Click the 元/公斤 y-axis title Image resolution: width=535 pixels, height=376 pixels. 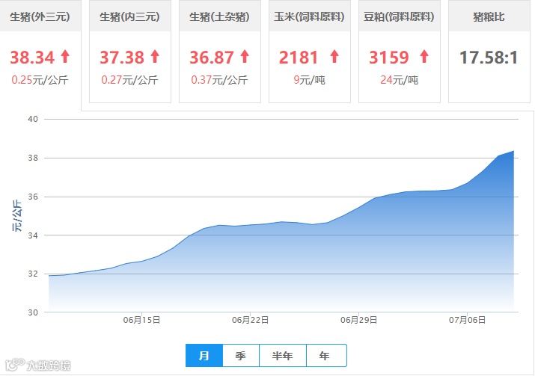17,216
